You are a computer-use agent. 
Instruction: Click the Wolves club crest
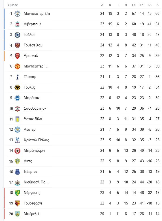[17, 87]
